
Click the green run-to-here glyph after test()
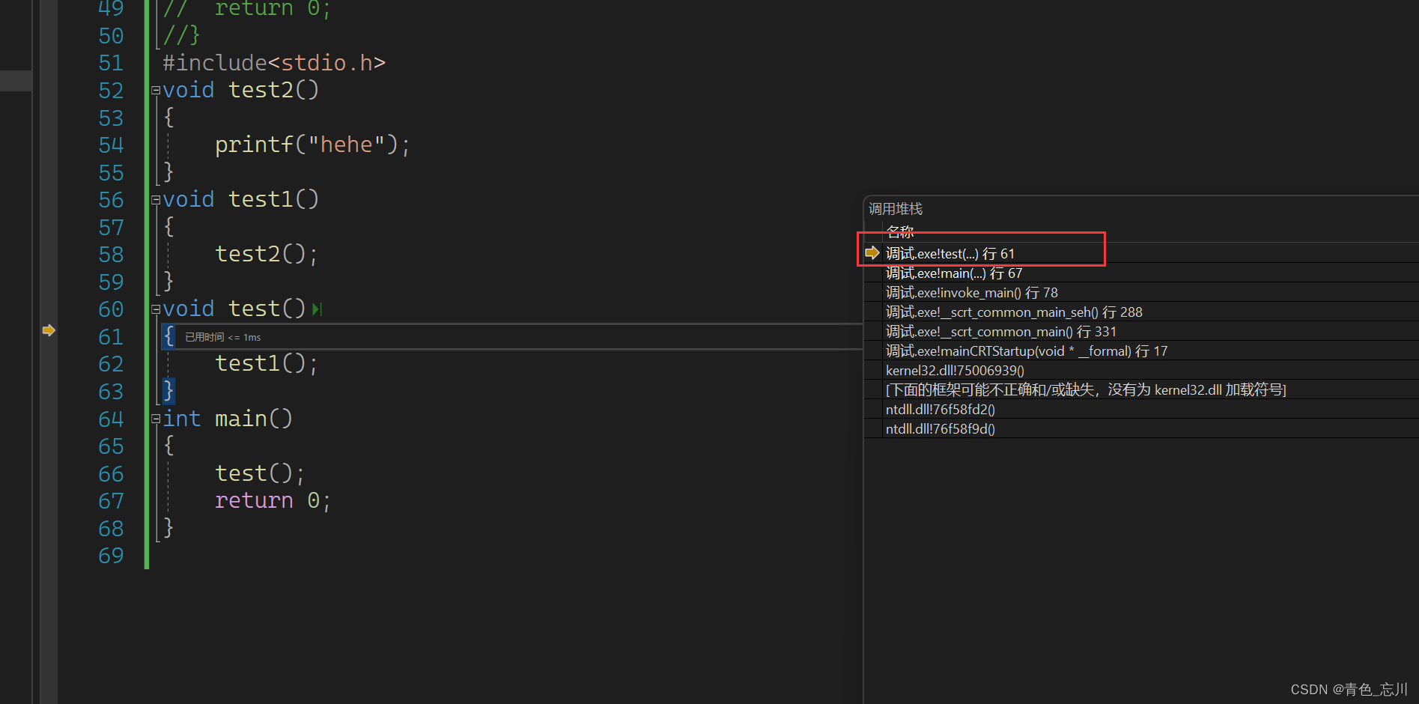[x=317, y=309]
